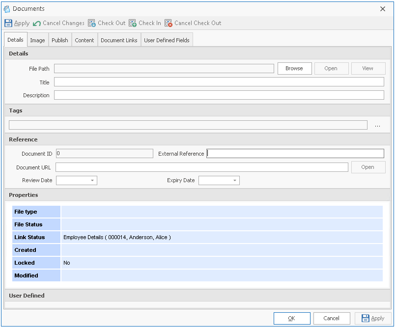Click the Apply toolbar icon

[8, 23]
